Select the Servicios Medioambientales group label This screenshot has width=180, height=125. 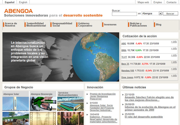pos(68,94)
